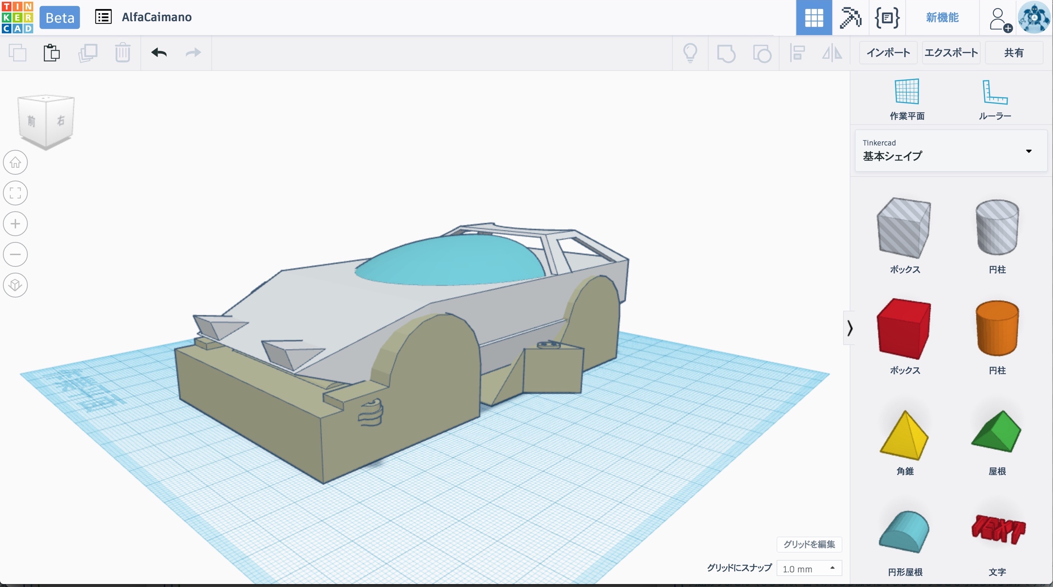The height and width of the screenshot is (587, 1053).
Task: Click the zoom out minus icon
Action: pyautogui.click(x=15, y=254)
